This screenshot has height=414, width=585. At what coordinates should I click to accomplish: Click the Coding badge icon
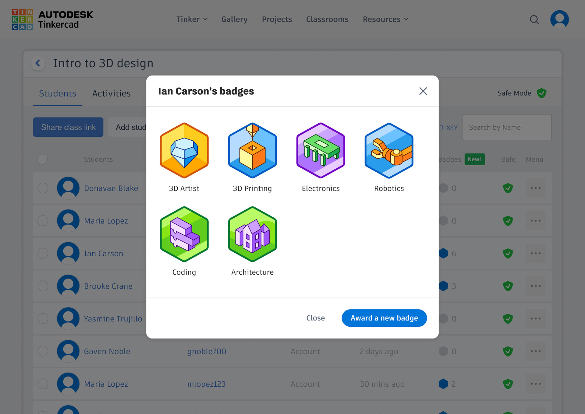click(x=184, y=234)
